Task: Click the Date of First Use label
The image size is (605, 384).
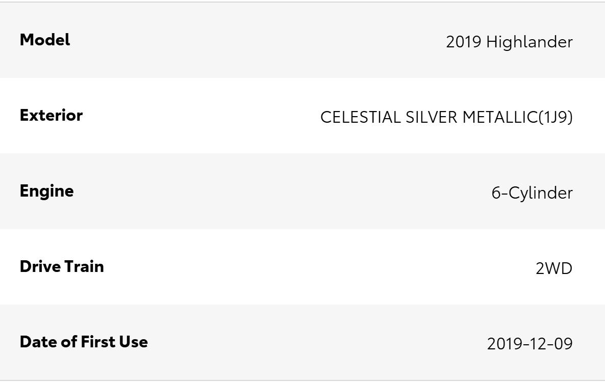Action: pyautogui.click(x=84, y=342)
